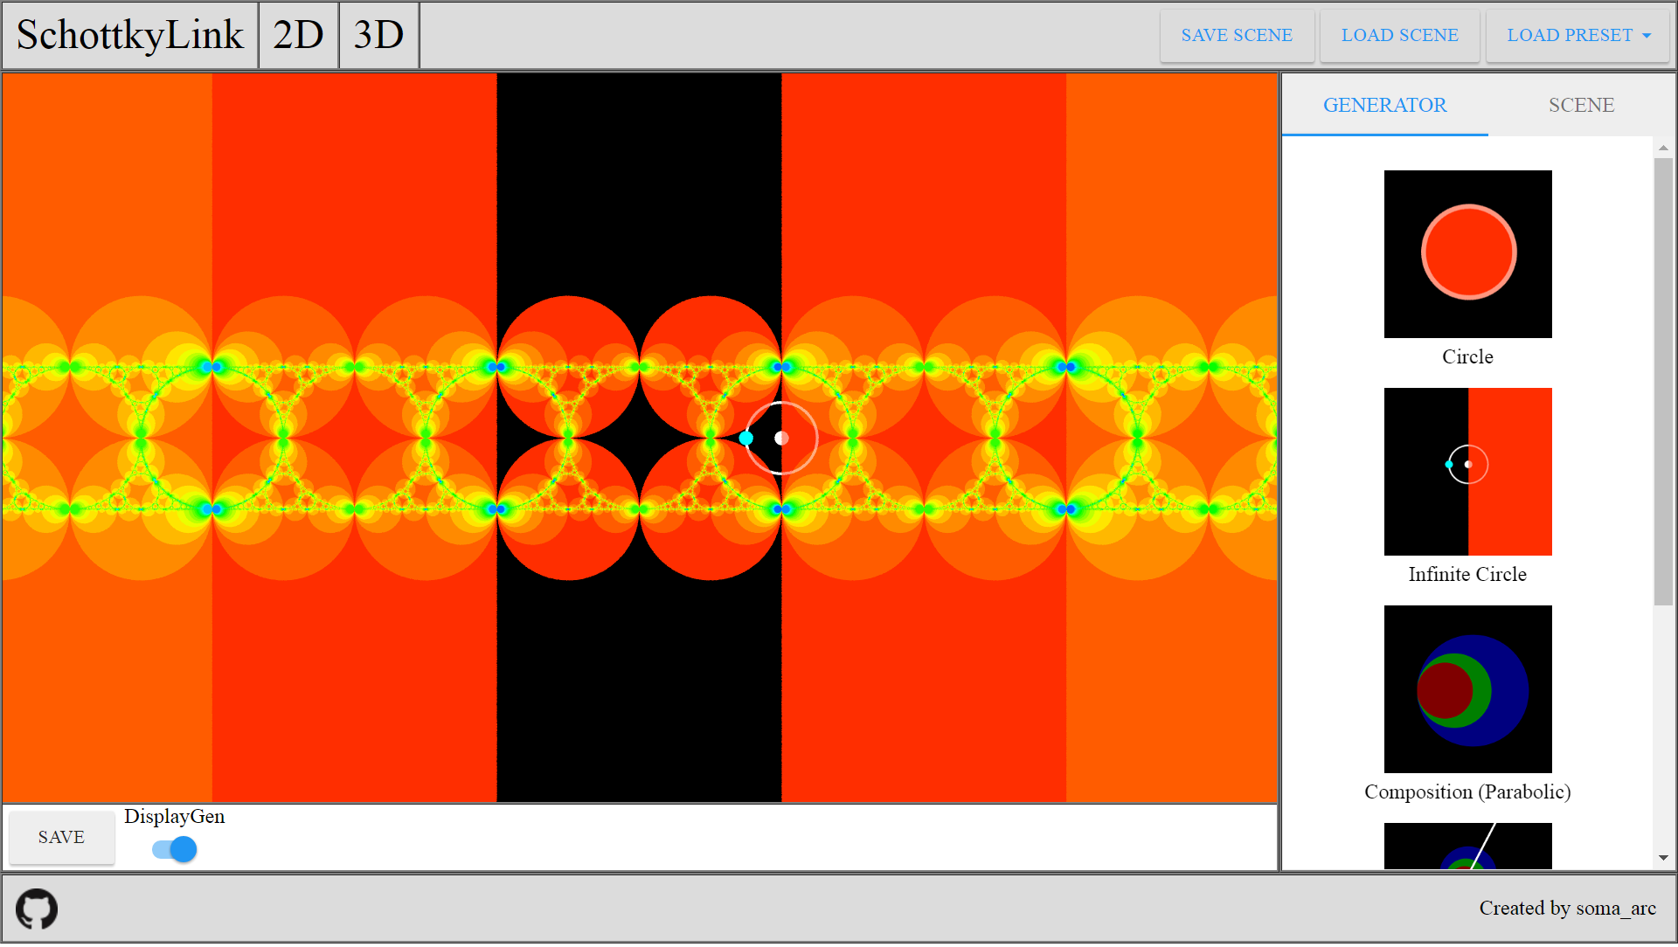
Task: Switch to the Generator tab
Action: click(x=1384, y=105)
